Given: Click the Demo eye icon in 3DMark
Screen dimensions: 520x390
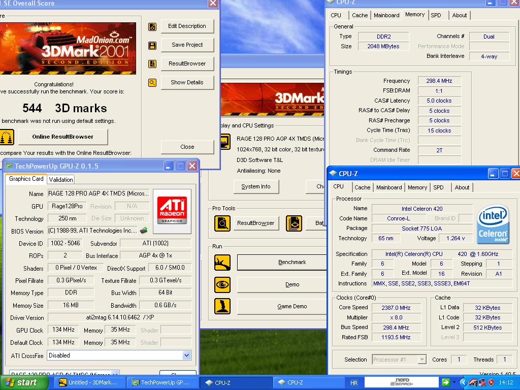Looking at the screenshot, I should pyautogui.click(x=222, y=284).
